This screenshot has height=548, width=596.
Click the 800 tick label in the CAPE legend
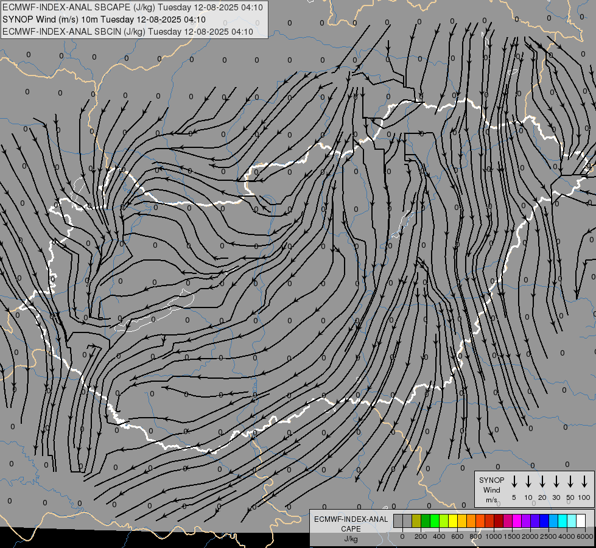(x=475, y=536)
